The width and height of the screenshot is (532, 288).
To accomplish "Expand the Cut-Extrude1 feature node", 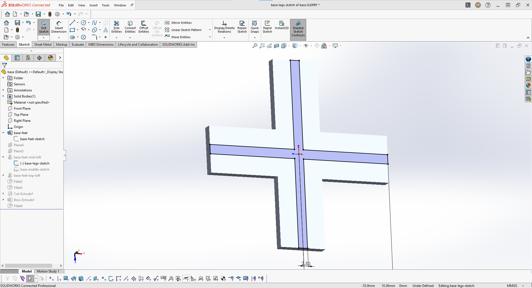I will tap(3, 194).
